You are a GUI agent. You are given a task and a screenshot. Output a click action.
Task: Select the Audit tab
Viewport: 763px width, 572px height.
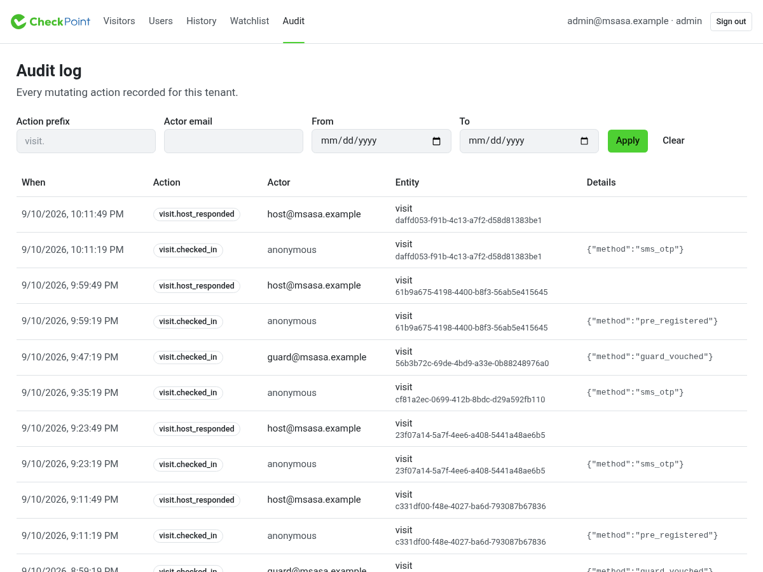tap(294, 21)
